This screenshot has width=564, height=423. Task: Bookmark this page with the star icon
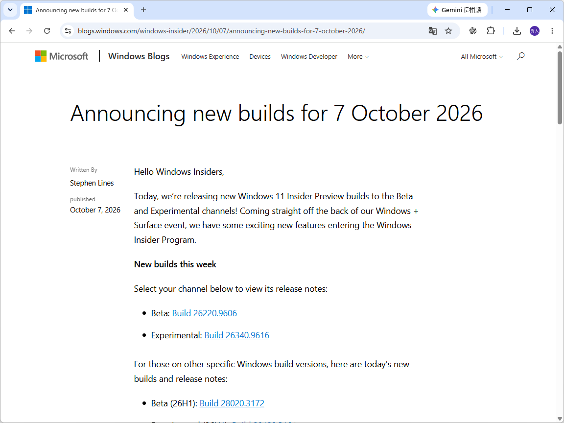click(448, 31)
